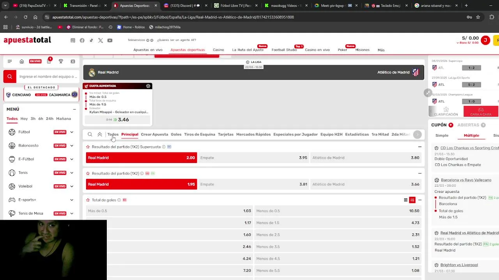Select Real Madrid 2.00 Supercuota odds
The width and height of the screenshot is (499, 280).
pyautogui.click(x=142, y=158)
